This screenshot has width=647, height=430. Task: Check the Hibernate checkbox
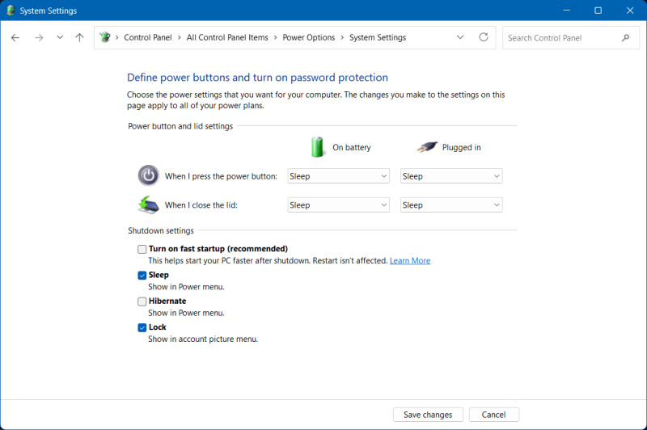(x=142, y=301)
